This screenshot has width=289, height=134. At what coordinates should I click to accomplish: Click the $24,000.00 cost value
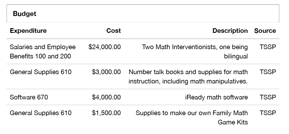point(105,47)
